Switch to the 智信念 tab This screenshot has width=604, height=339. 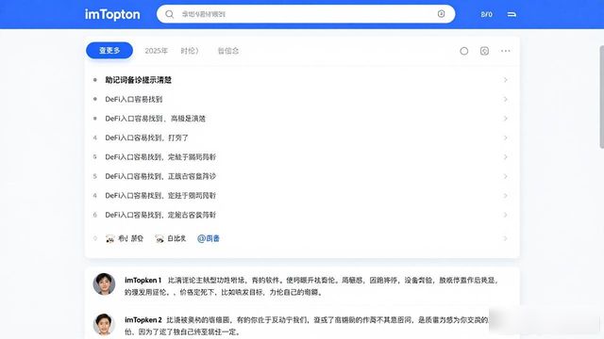pos(228,51)
